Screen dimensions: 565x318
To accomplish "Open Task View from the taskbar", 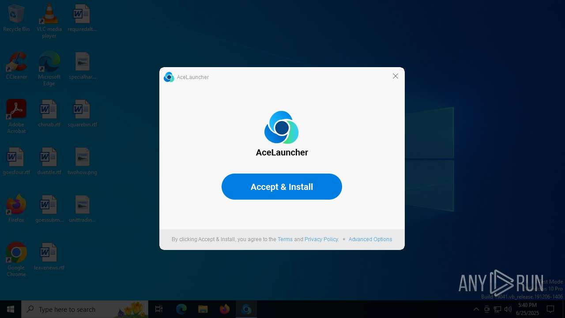I will click(x=159, y=309).
